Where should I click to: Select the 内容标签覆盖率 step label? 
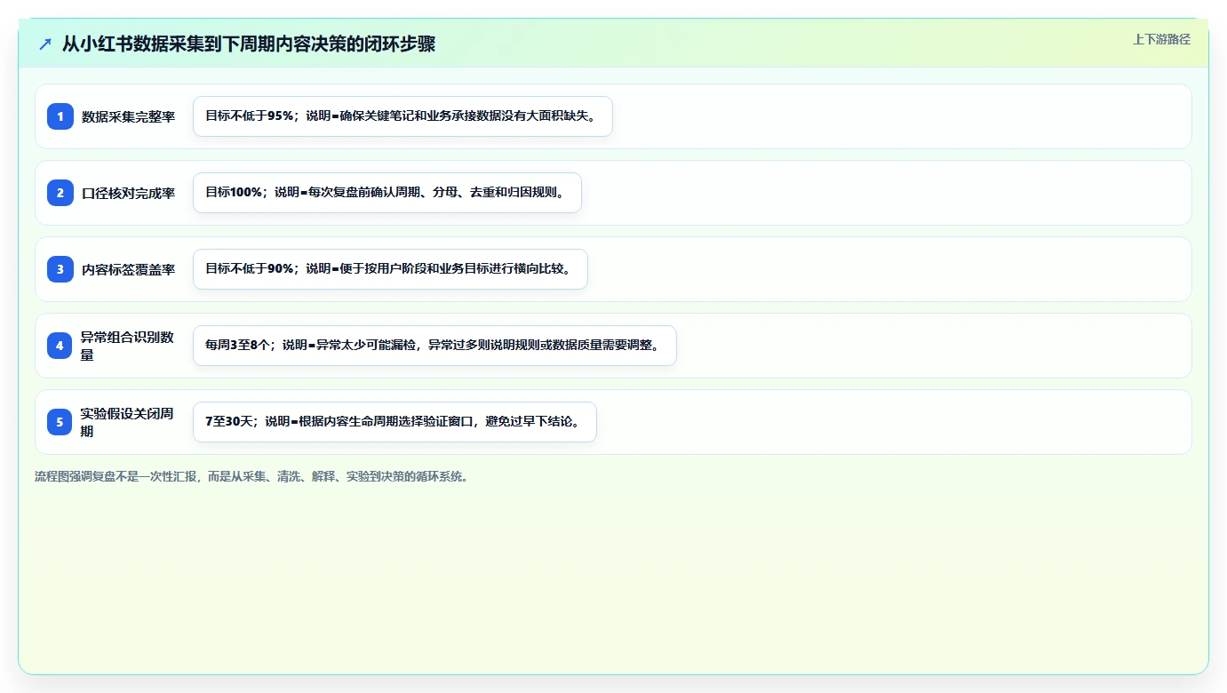128,269
